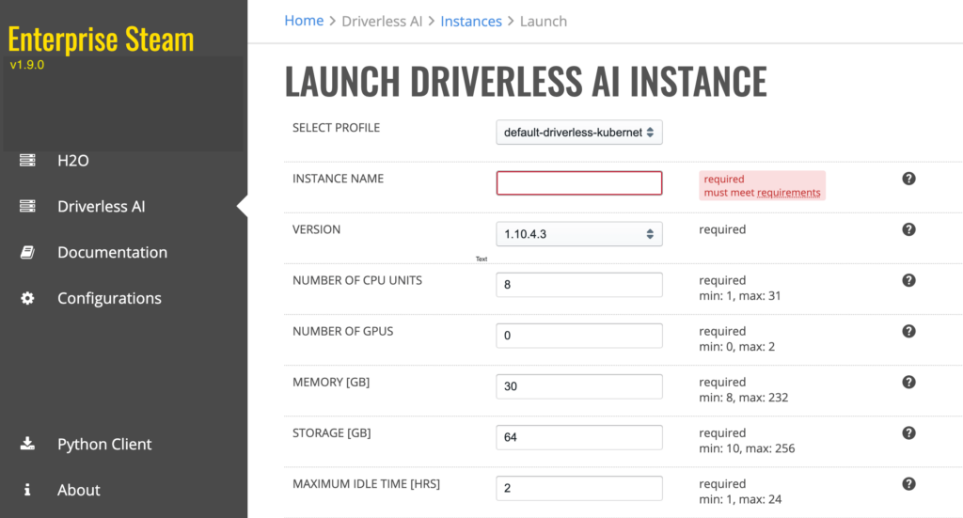963x518 pixels.
Task: Open the Version 1.10.4.3 dropdown
Action: coord(579,234)
